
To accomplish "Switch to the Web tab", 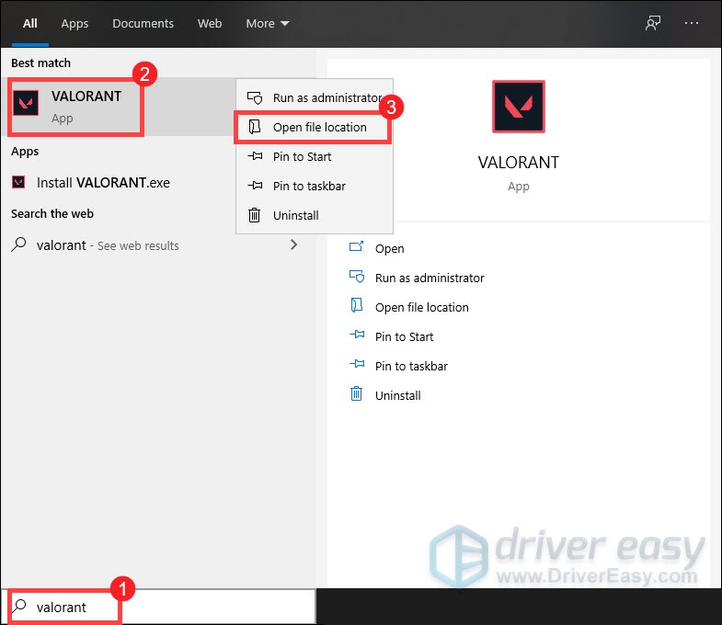I will [x=210, y=23].
